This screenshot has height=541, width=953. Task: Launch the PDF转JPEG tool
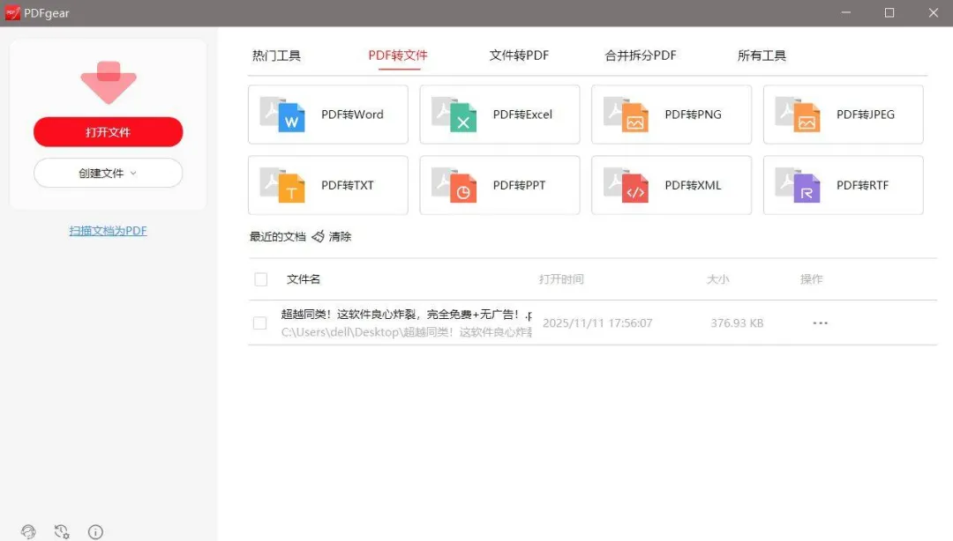(x=843, y=115)
